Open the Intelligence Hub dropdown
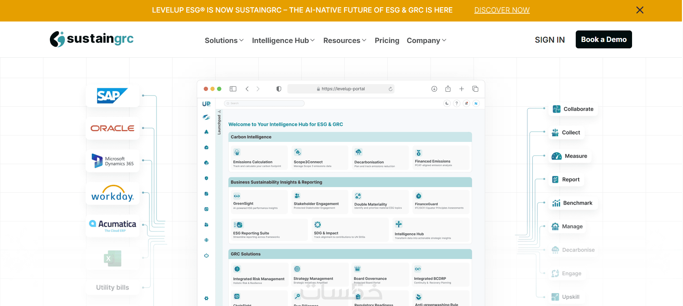Viewport: 683px width, 306px height. 283,40
